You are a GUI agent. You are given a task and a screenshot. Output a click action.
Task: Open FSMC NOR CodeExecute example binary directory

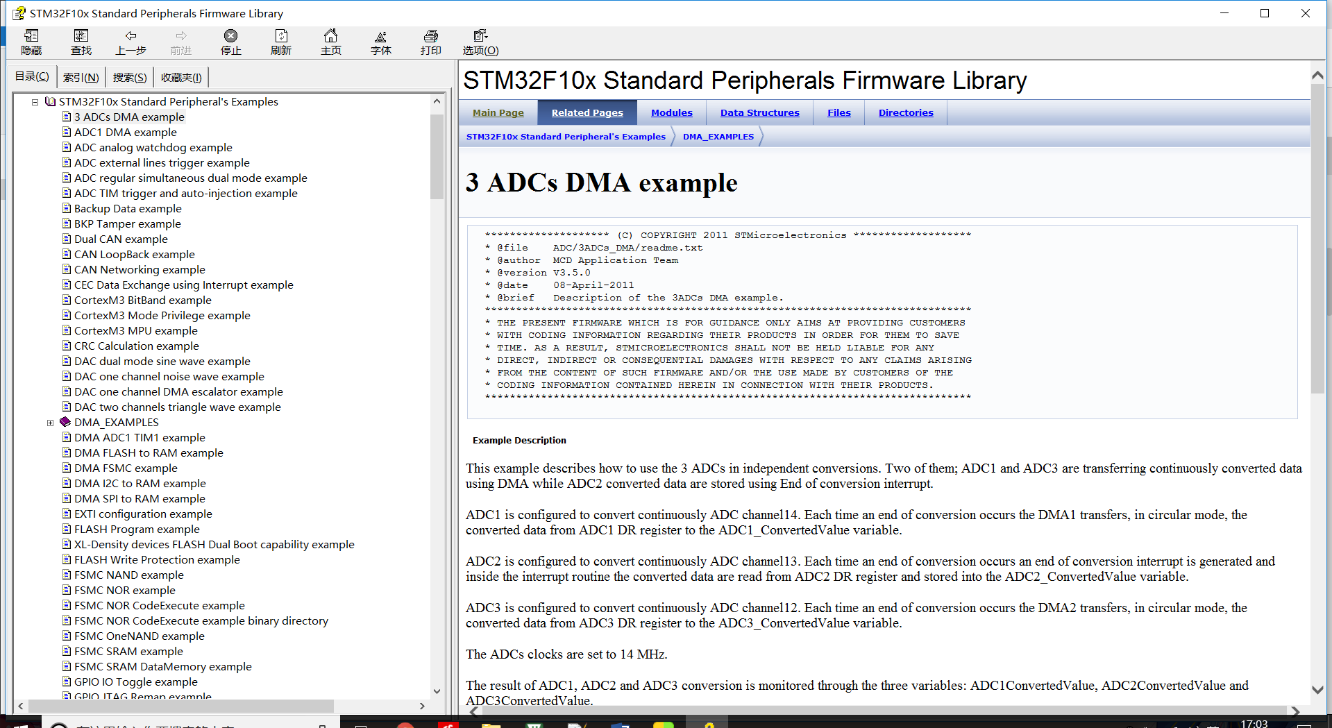tap(201, 620)
